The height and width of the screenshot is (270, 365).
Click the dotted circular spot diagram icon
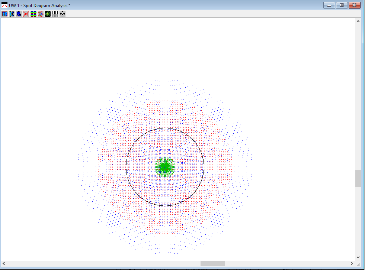(41, 14)
